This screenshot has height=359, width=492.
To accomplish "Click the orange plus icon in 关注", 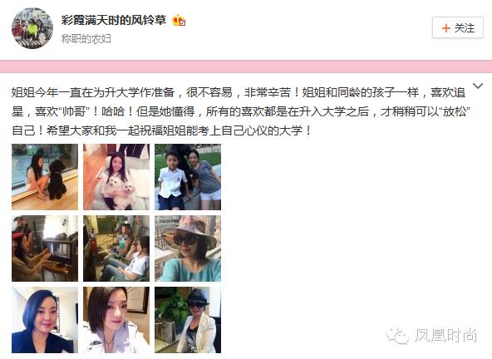I will tap(445, 28).
